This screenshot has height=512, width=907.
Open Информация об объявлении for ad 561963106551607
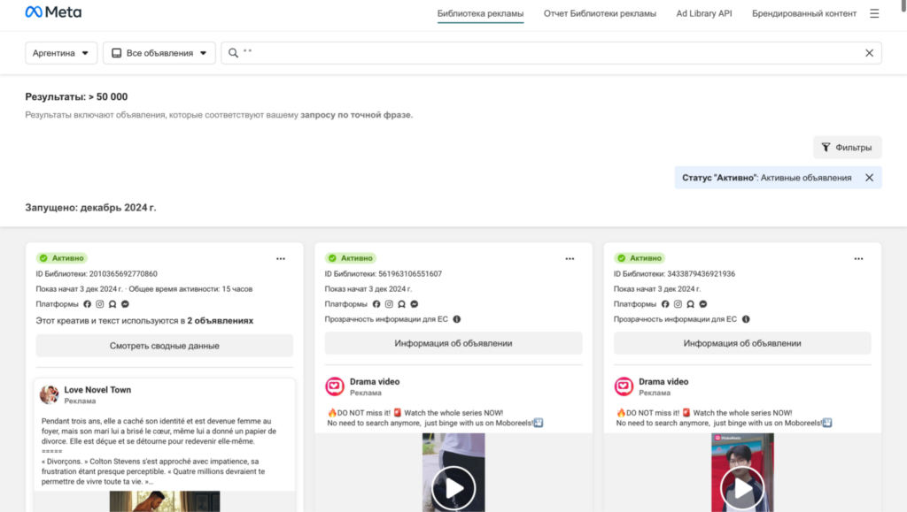coord(453,343)
